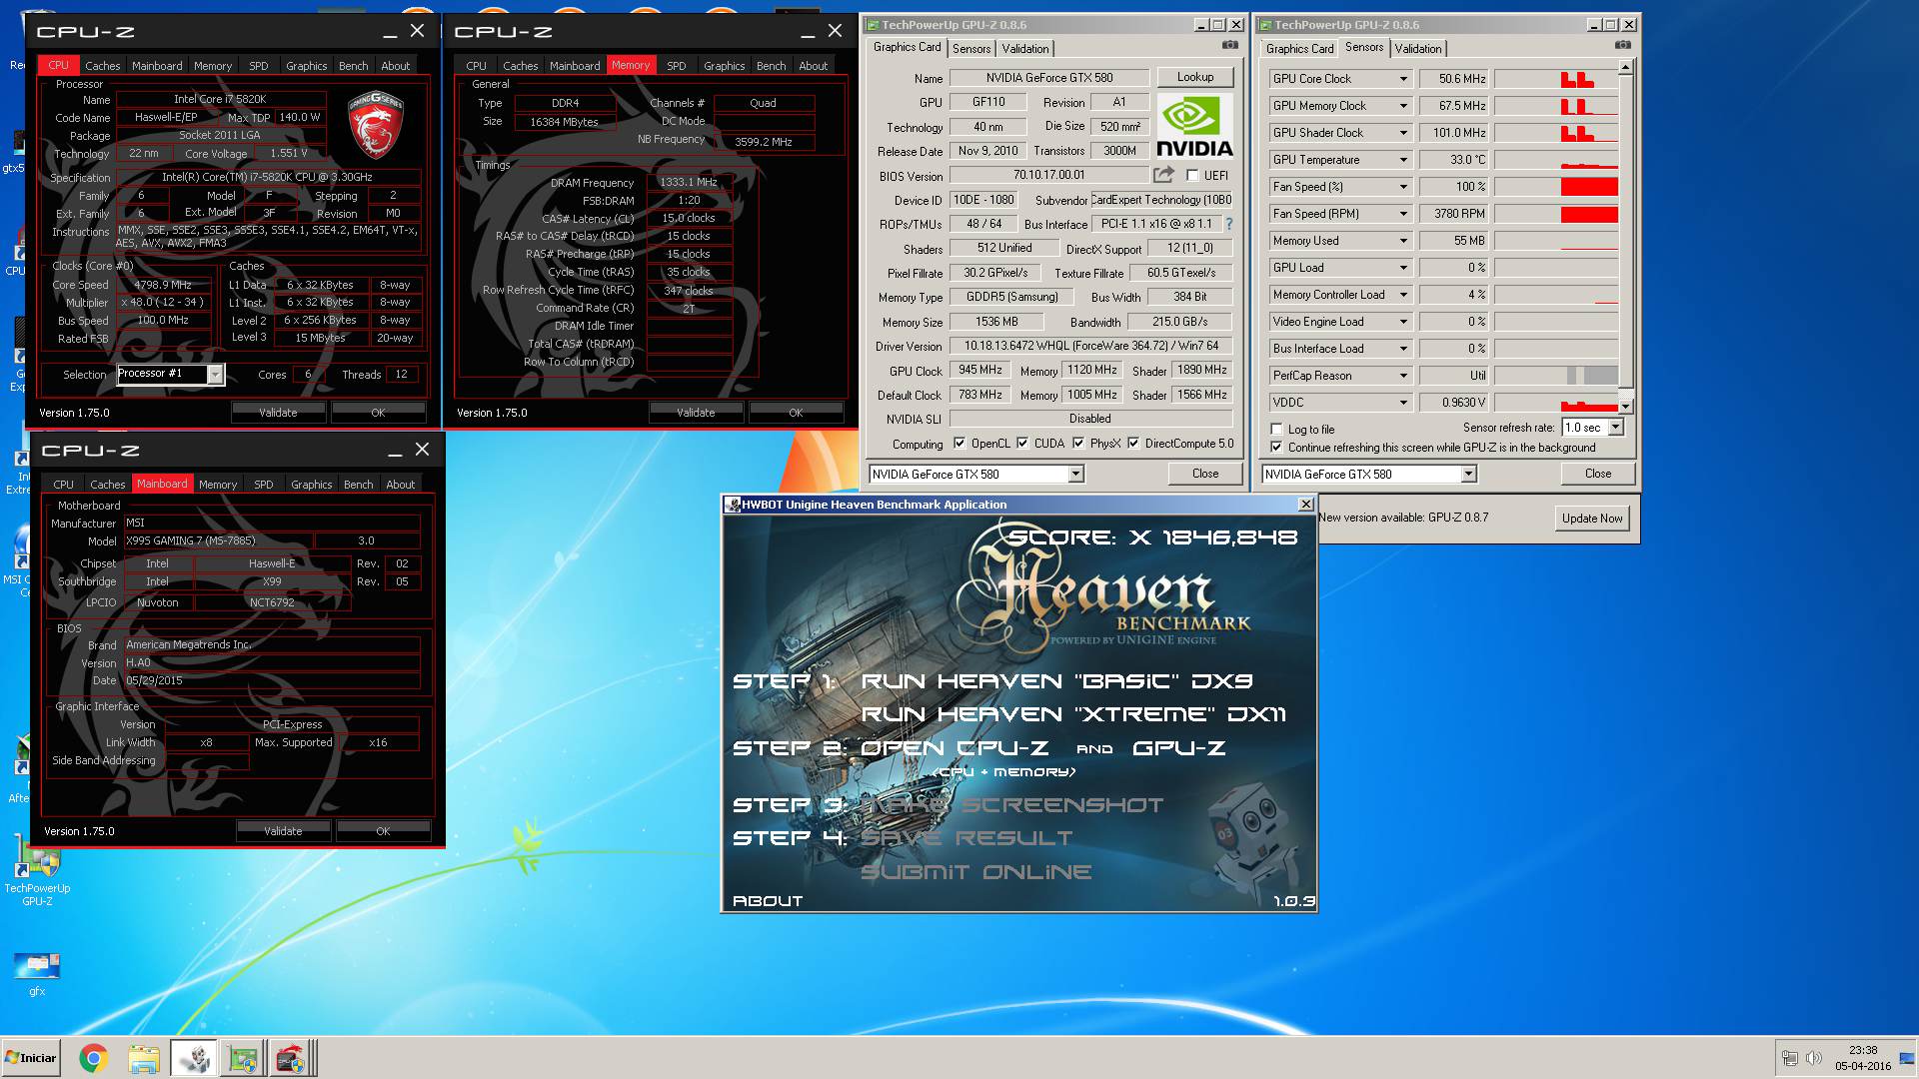
Task: Open the Processor #1 selection dropdown
Action: click(x=215, y=375)
